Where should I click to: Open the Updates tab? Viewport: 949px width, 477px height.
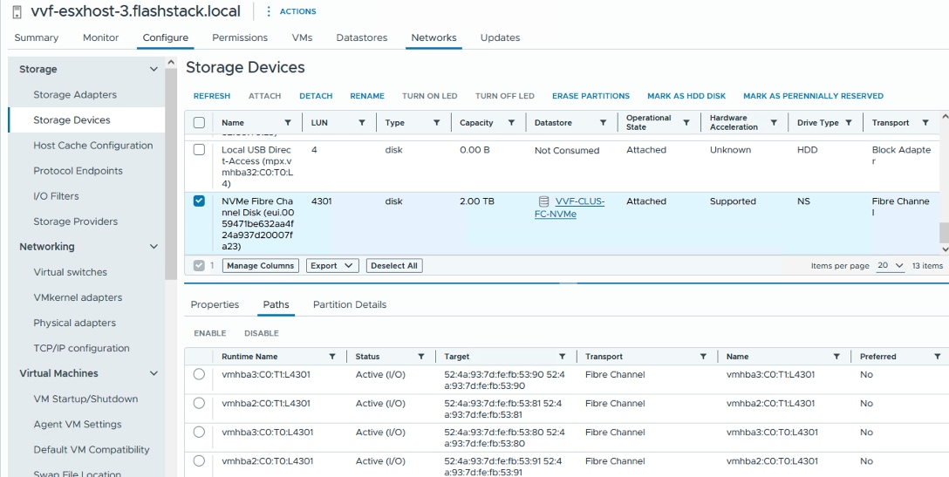[x=500, y=37]
